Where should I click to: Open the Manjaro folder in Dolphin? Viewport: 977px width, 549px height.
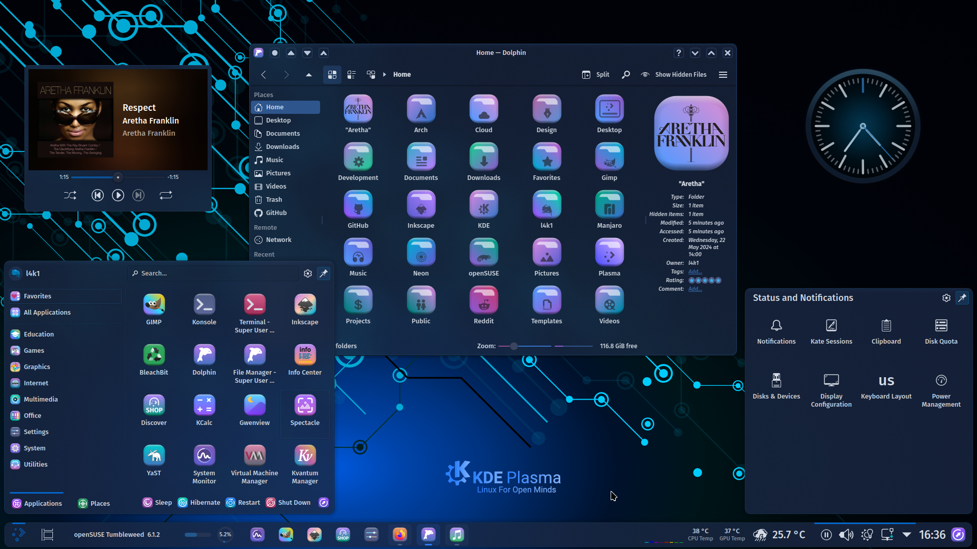609,210
